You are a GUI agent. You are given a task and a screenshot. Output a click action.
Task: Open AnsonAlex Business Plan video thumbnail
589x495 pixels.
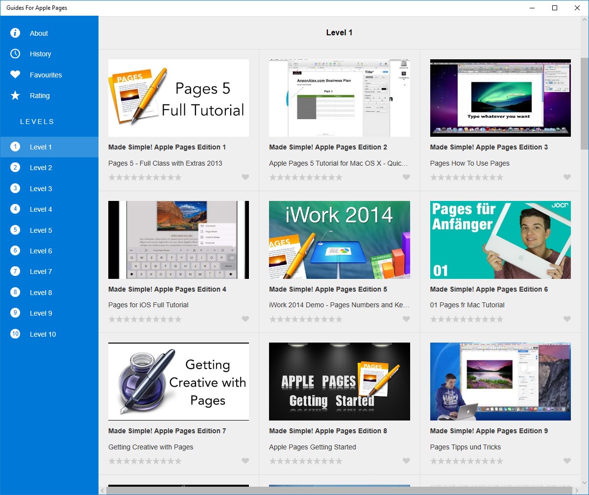point(340,98)
